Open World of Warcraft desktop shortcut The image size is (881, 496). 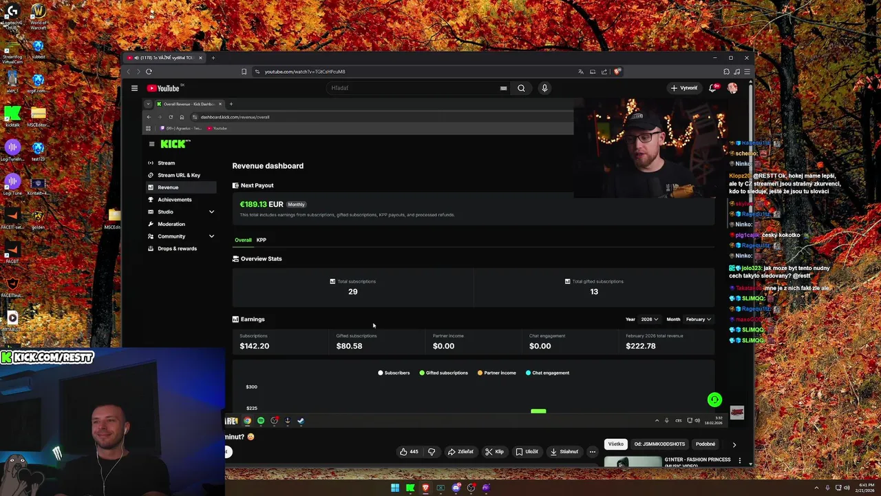39,17
